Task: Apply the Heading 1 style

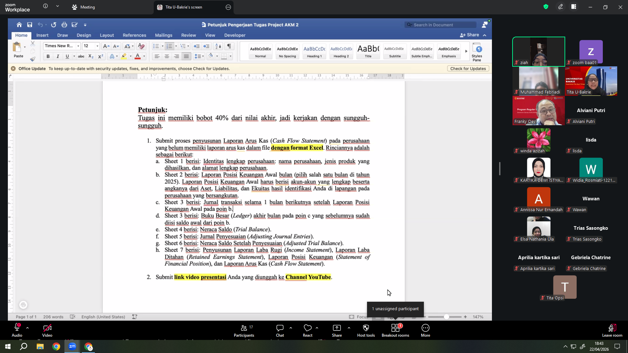Action: point(314,52)
